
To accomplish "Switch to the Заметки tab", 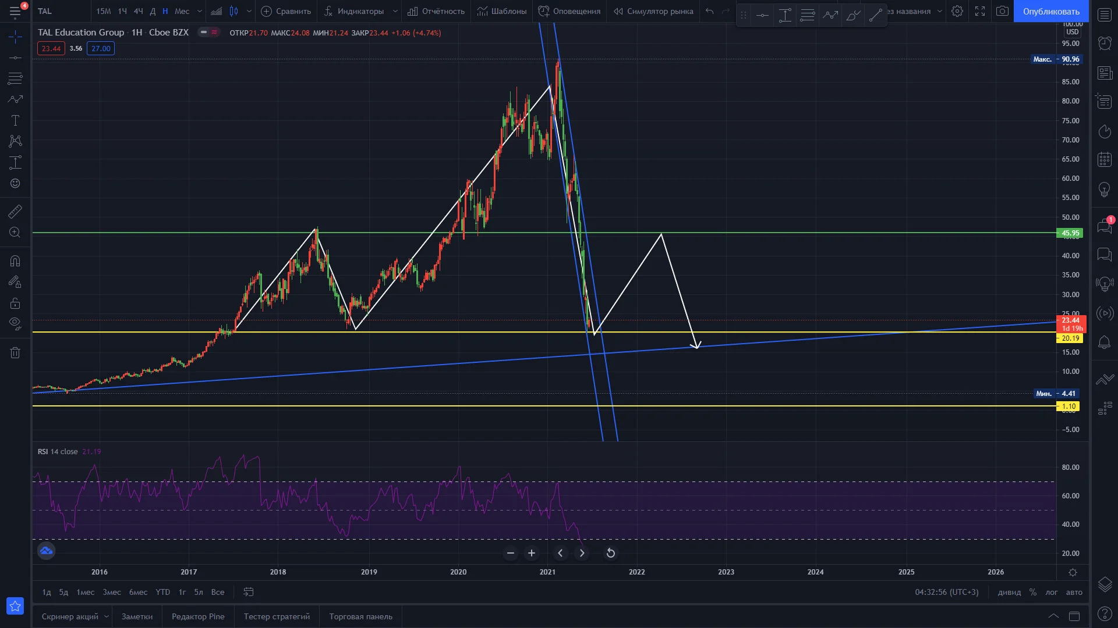I will pos(137,616).
